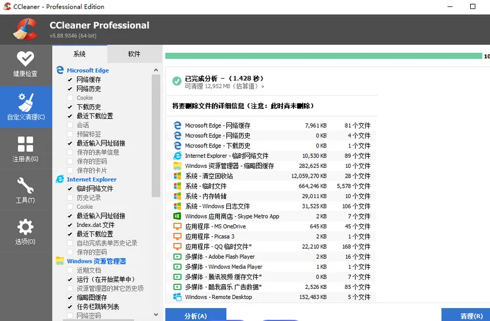Switch to the 系统 tab

80,54
